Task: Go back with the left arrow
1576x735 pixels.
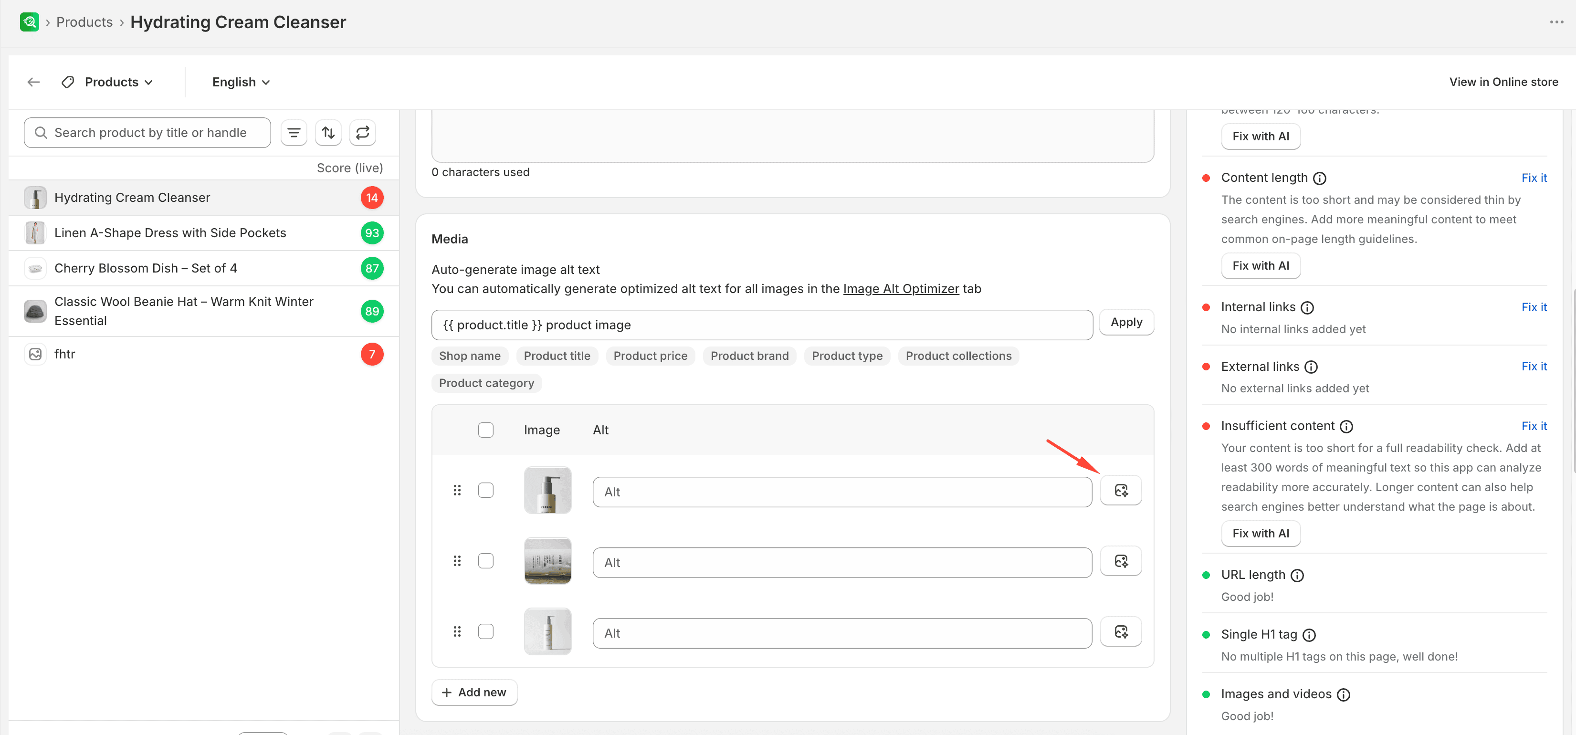Action: point(34,82)
